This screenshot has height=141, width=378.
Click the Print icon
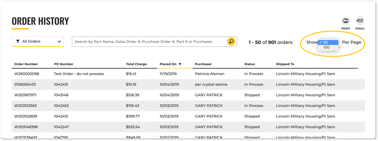coord(346,21)
